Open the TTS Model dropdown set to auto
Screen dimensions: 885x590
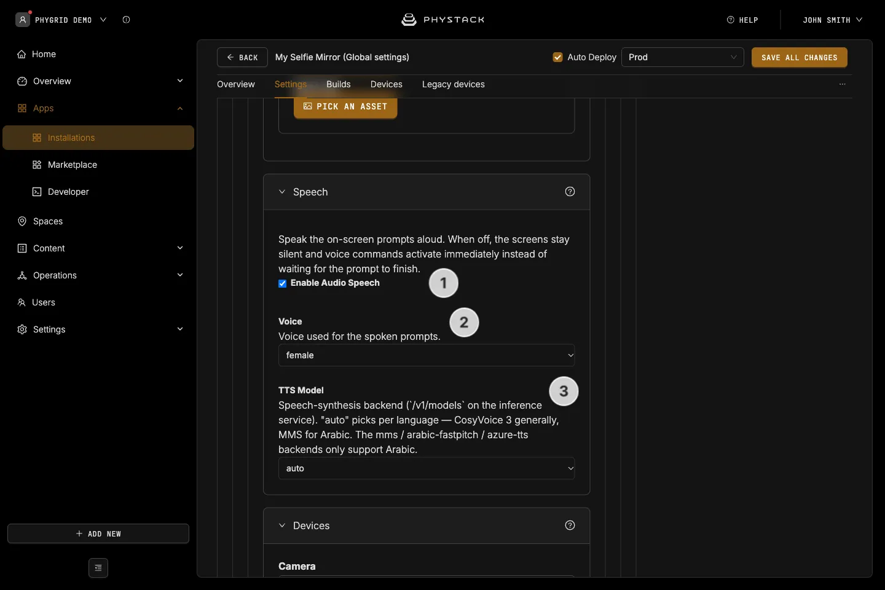(427, 468)
